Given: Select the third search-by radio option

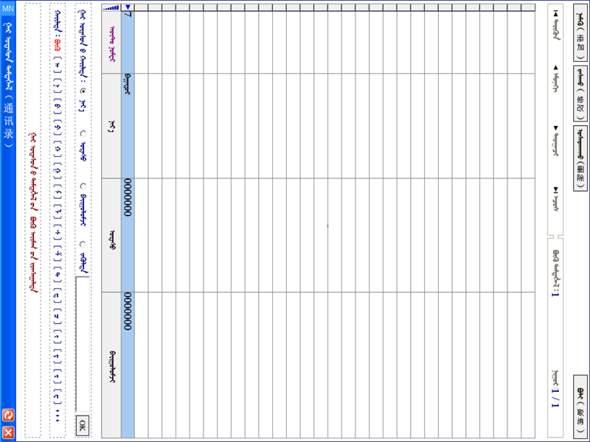Looking at the screenshot, I should point(83,186).
